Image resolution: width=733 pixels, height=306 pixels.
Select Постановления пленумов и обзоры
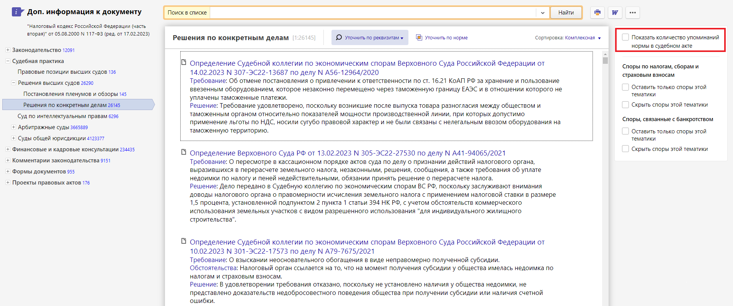[75, 94]
